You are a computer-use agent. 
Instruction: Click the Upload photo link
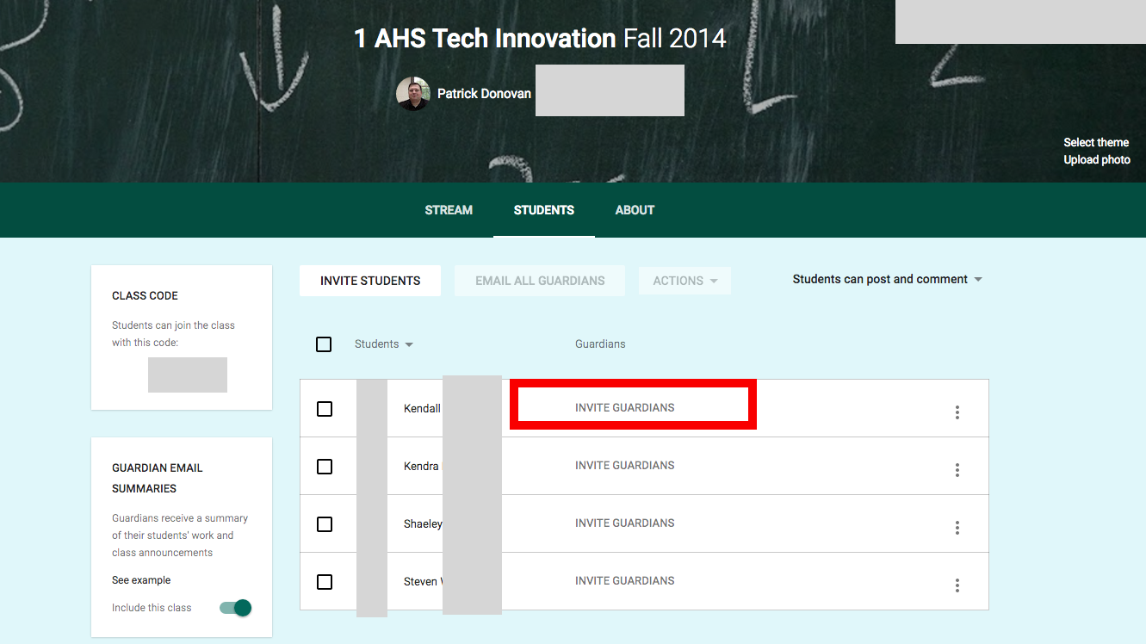(1096, 160)
